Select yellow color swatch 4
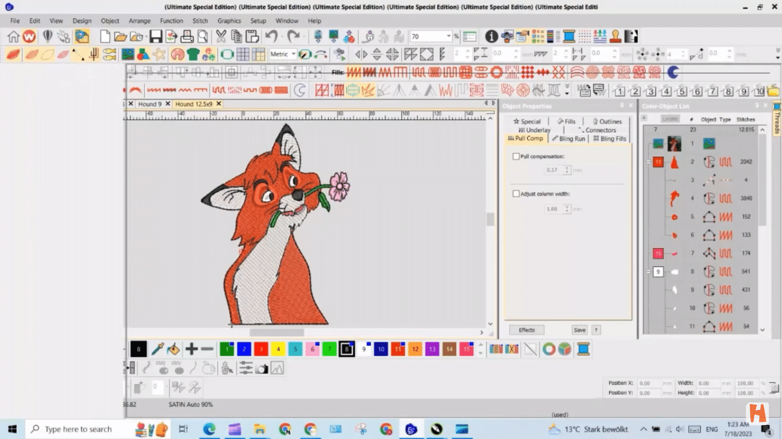 click(x=278, y=349)
